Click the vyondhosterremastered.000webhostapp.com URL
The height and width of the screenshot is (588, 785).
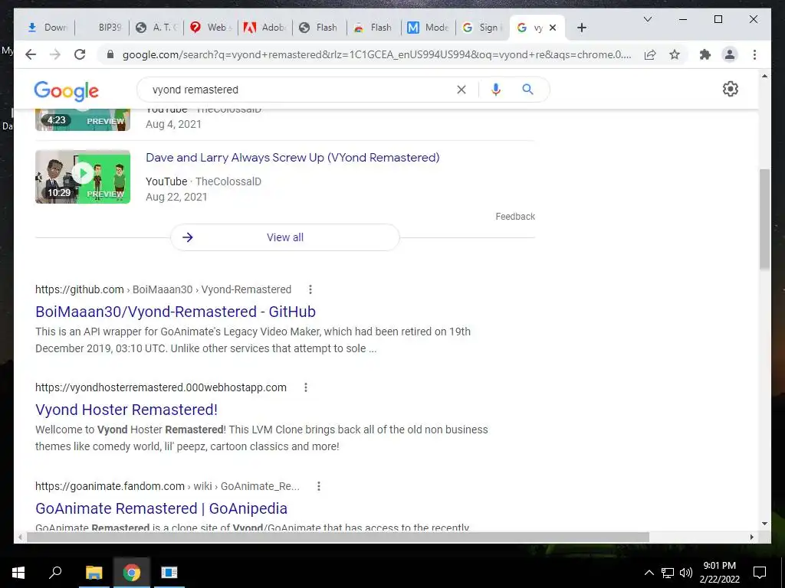161,387
